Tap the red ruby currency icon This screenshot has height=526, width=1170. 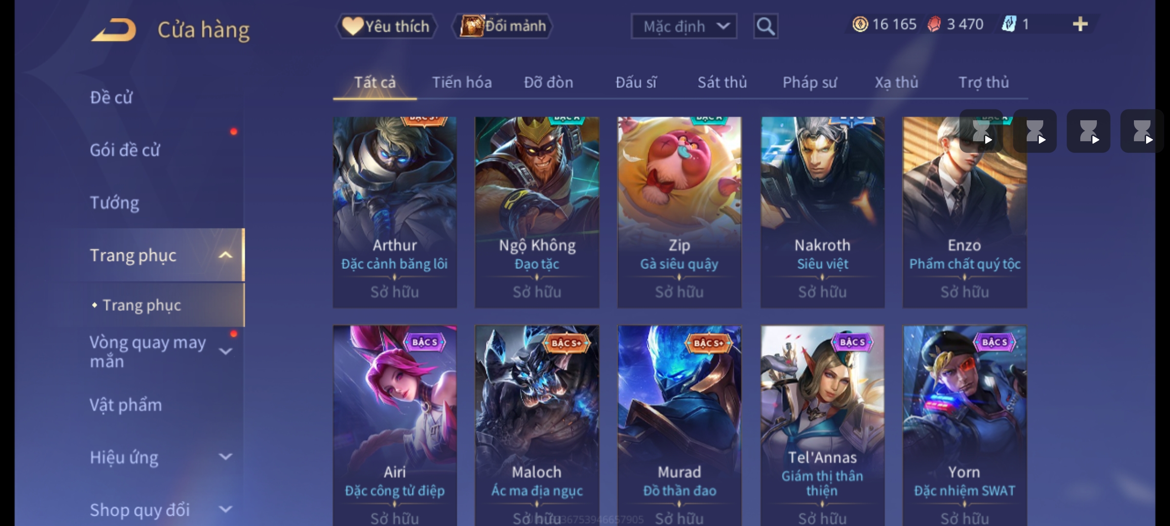click(x=934, y=24)
